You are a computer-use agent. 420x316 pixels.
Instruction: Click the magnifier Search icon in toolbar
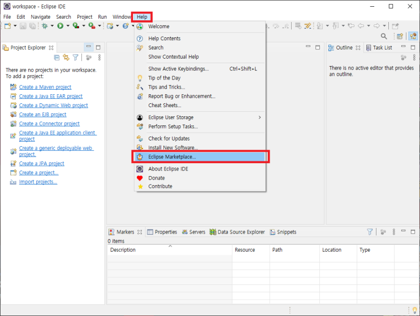[x=384, y=36]
